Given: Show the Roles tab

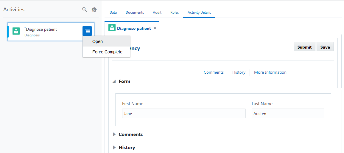Looking at the screenshot, I should 175,13.
